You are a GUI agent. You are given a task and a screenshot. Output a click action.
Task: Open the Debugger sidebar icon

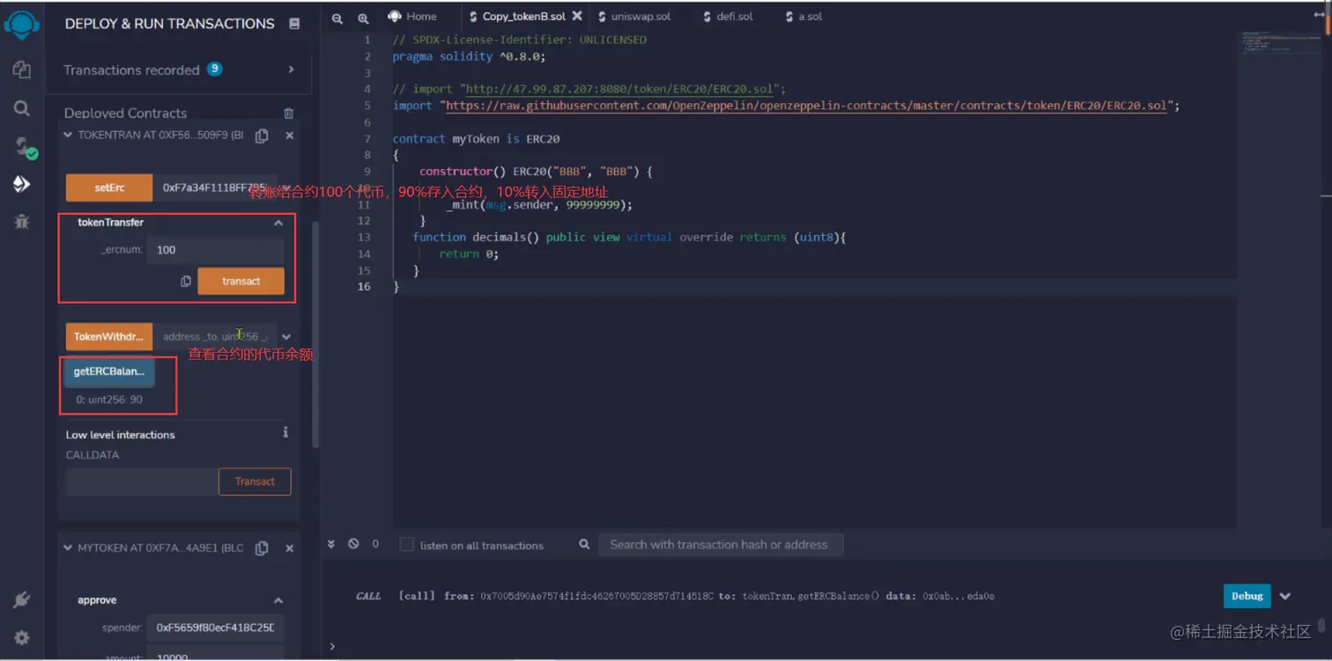(22, 222)
